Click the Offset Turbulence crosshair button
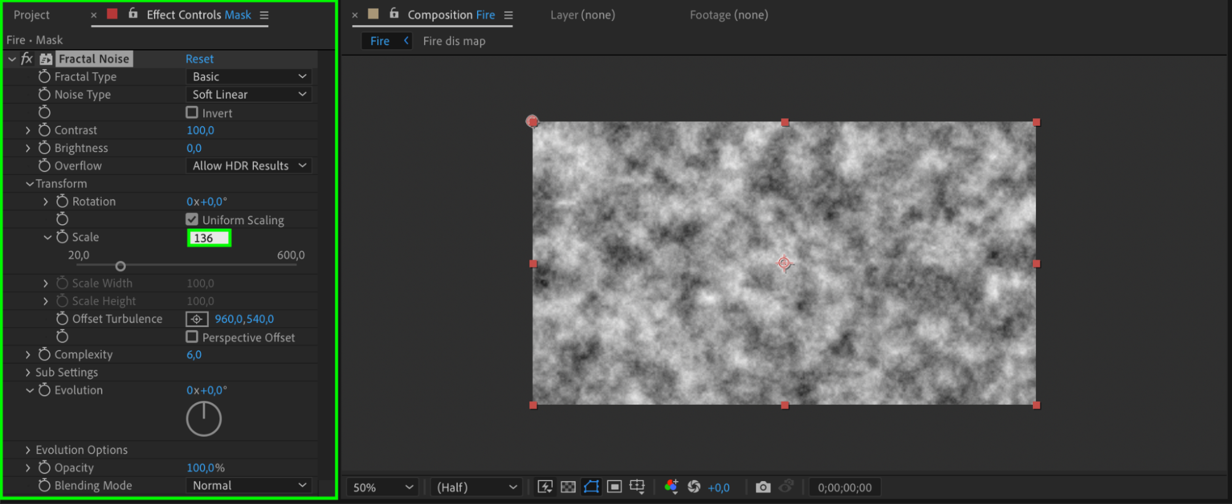 click(197, 319)
